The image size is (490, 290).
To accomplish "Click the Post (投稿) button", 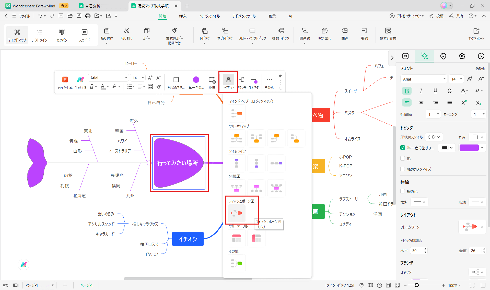I will tap(436, 16).
